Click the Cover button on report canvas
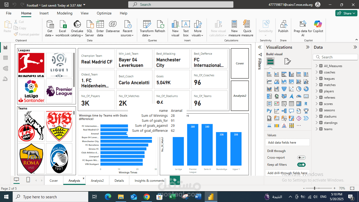The image size is (359, 202). tap(240, 63)
